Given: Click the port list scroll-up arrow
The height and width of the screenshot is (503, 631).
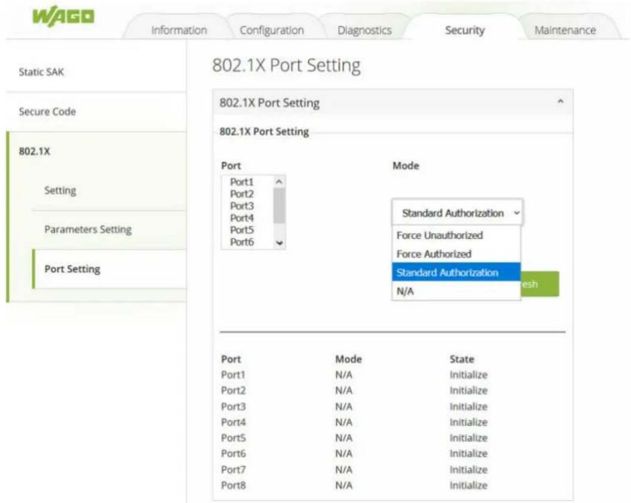Looking at the screenshot, I should coord(279,182).
